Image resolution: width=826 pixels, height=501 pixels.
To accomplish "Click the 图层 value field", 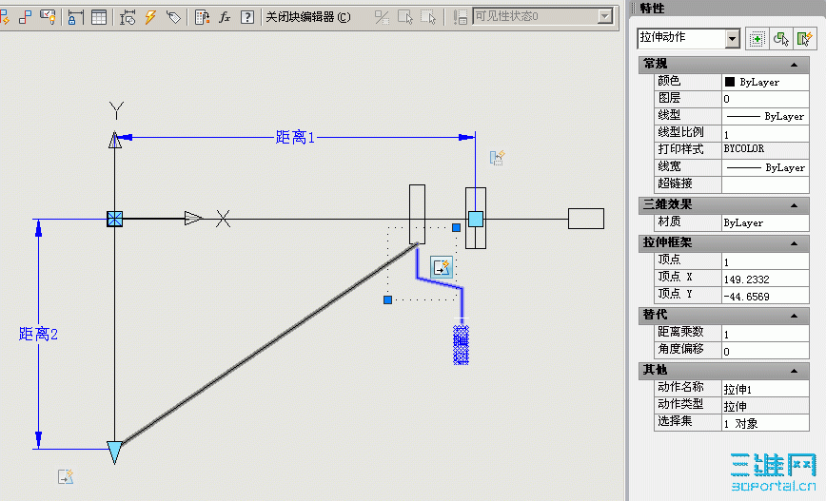I will point(765,99).
